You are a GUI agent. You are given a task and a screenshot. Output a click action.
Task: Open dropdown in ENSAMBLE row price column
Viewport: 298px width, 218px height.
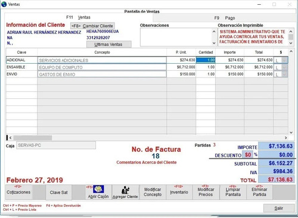(x=284, y=67)
